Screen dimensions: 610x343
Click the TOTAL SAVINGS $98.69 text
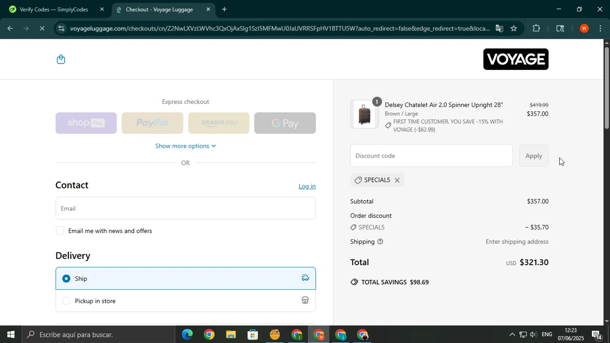point(395,282)
